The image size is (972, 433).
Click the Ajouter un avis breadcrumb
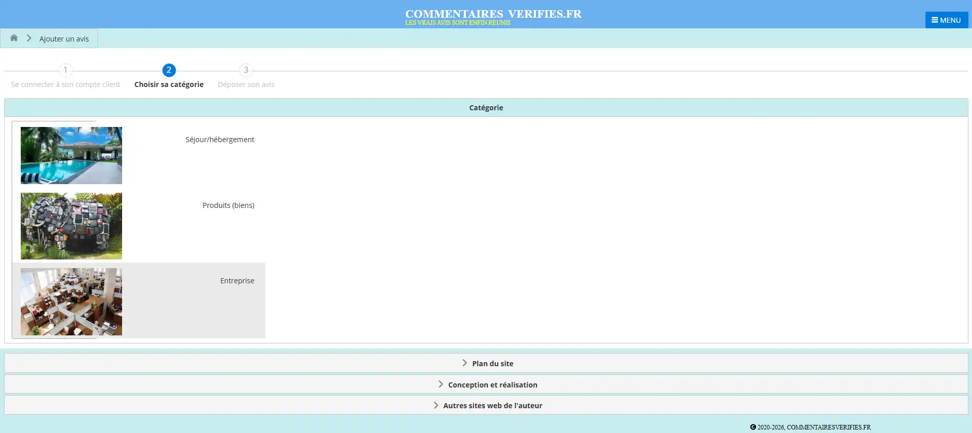pyautogui.click(x=64, y=39)
